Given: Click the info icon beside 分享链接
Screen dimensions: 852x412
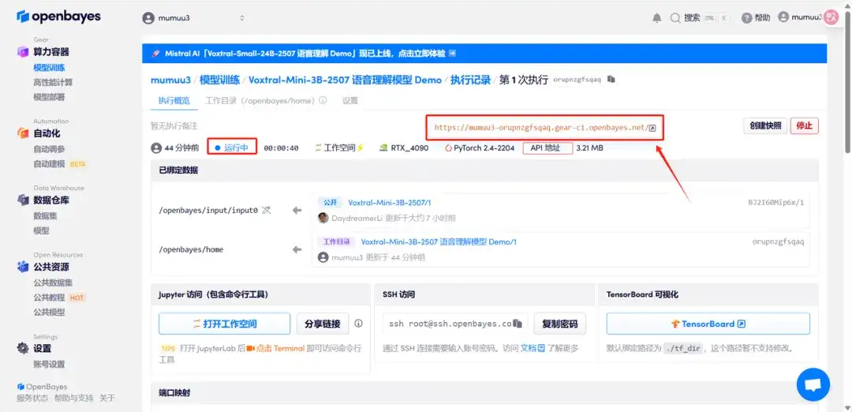Looking at the screenshot, I should click(x=359, y=324).
